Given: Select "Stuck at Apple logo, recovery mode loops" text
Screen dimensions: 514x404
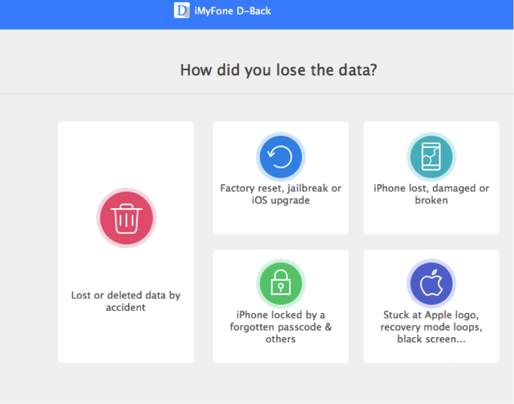Looking at the screenshot, I should pos(431,321).
